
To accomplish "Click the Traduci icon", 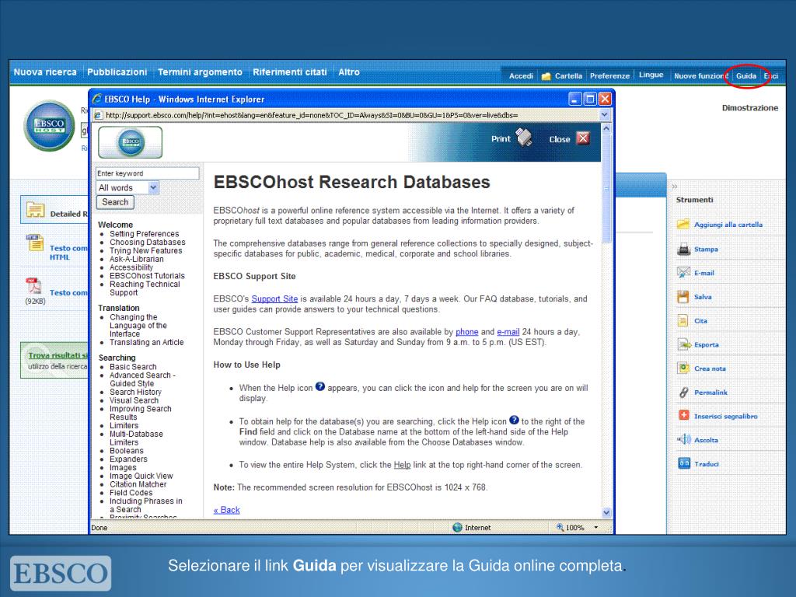I will (x=684, y=463).
